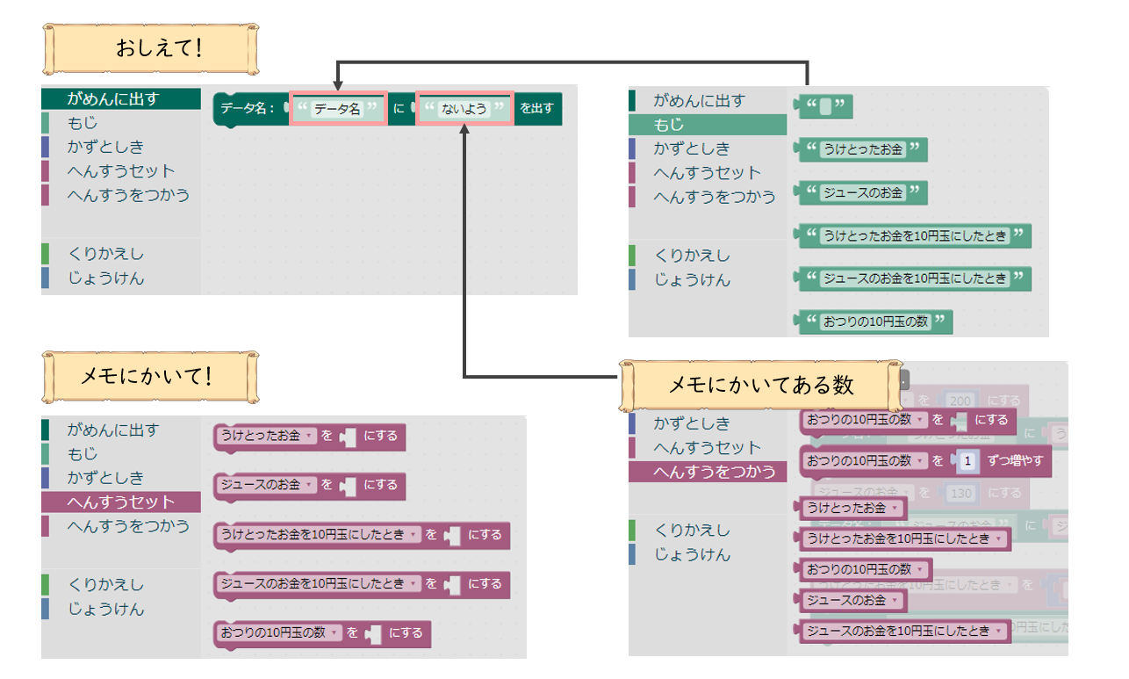Click the number 1 field in ずつ増やす block
Image resolution: width=1129 pixels, height=679 pixels.
pyautogui.click(x=966, y=461)
